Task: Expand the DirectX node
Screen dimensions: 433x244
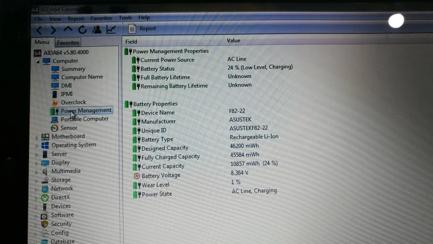Action: (36, 198)
